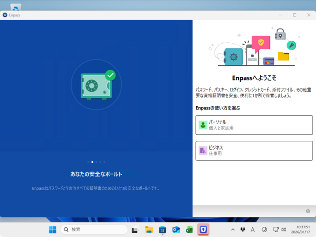Select the パーソナル (Personal) option
The height and width of the screenshot is (237, 316).
[254, 125]
